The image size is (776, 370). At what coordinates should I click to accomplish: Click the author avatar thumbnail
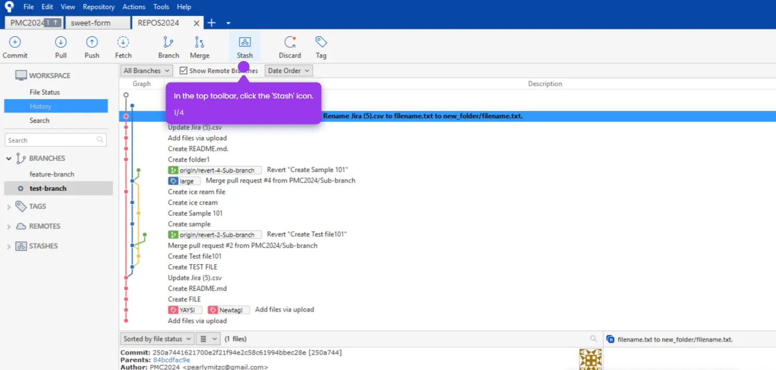pyautogui.click(x=590, y=359)
